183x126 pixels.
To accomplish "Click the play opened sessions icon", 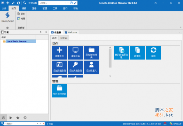I will point(11,118).
